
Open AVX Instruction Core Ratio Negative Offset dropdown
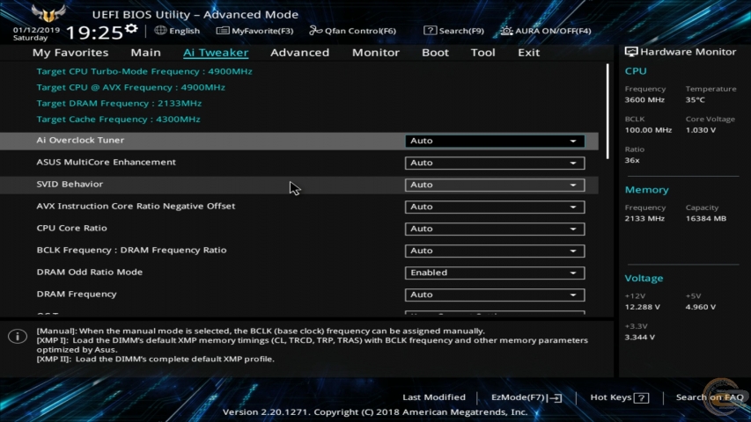click(x=495, y=207)
